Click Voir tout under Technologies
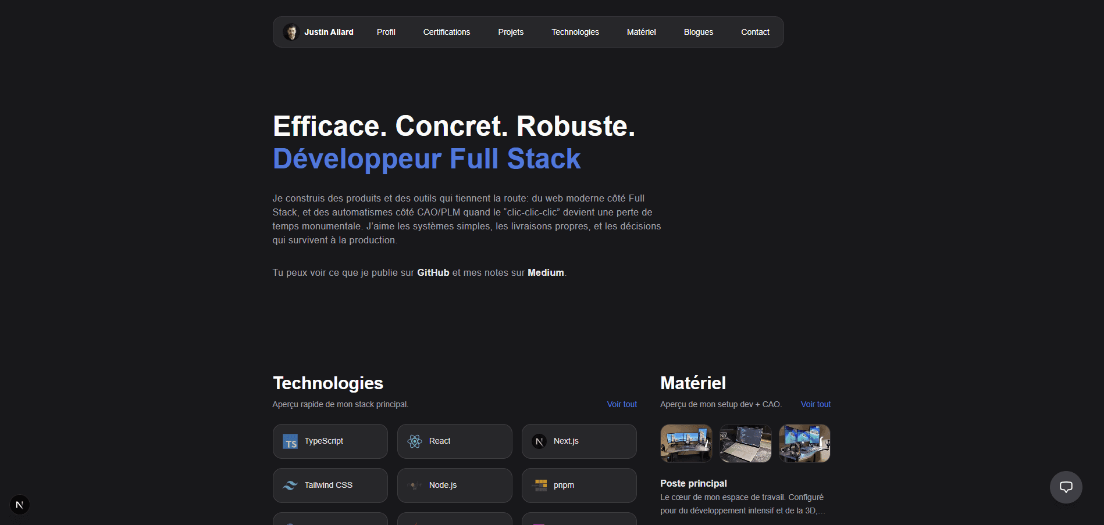 coord(622,404)
